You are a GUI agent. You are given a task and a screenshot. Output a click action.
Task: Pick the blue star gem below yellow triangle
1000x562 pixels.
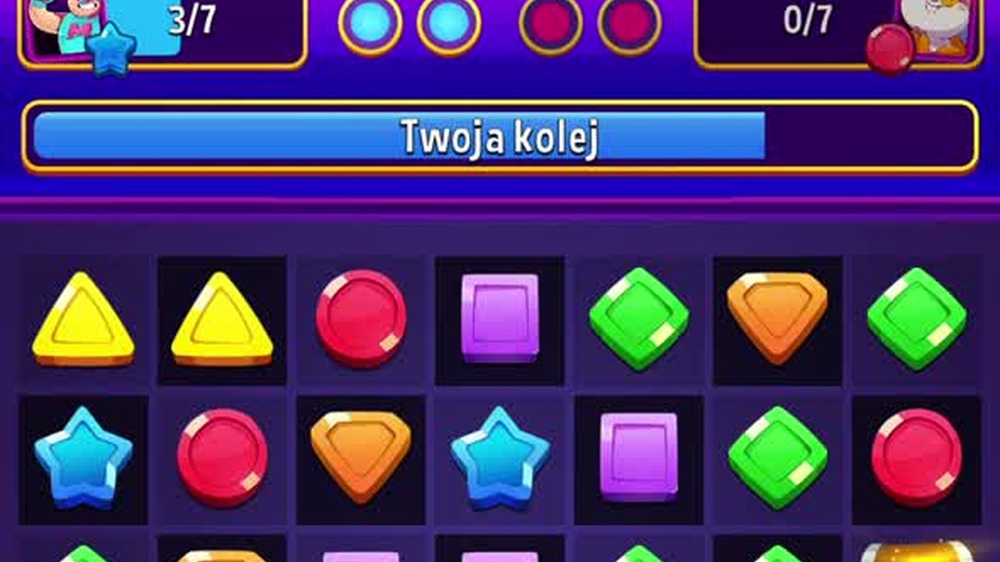[83, 458]
